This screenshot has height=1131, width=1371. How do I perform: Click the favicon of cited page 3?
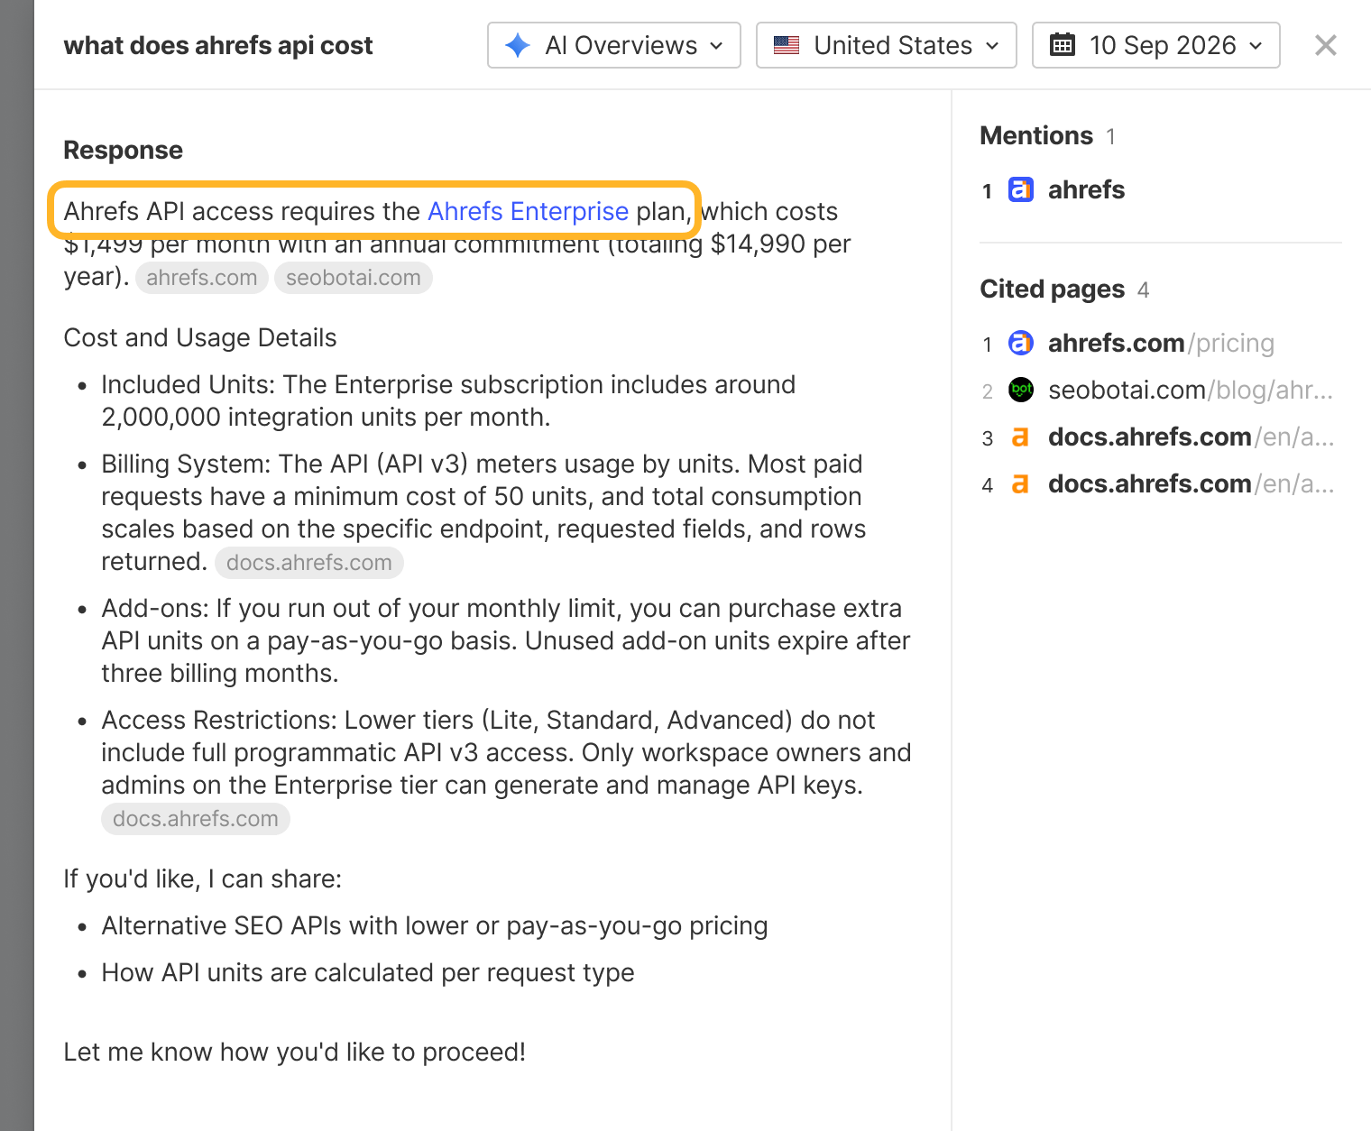(x=1021, y=437)
